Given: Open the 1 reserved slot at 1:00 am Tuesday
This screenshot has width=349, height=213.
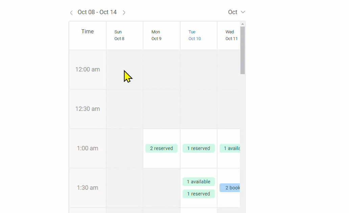Looking at the screenshot, I should pos(199,148).
